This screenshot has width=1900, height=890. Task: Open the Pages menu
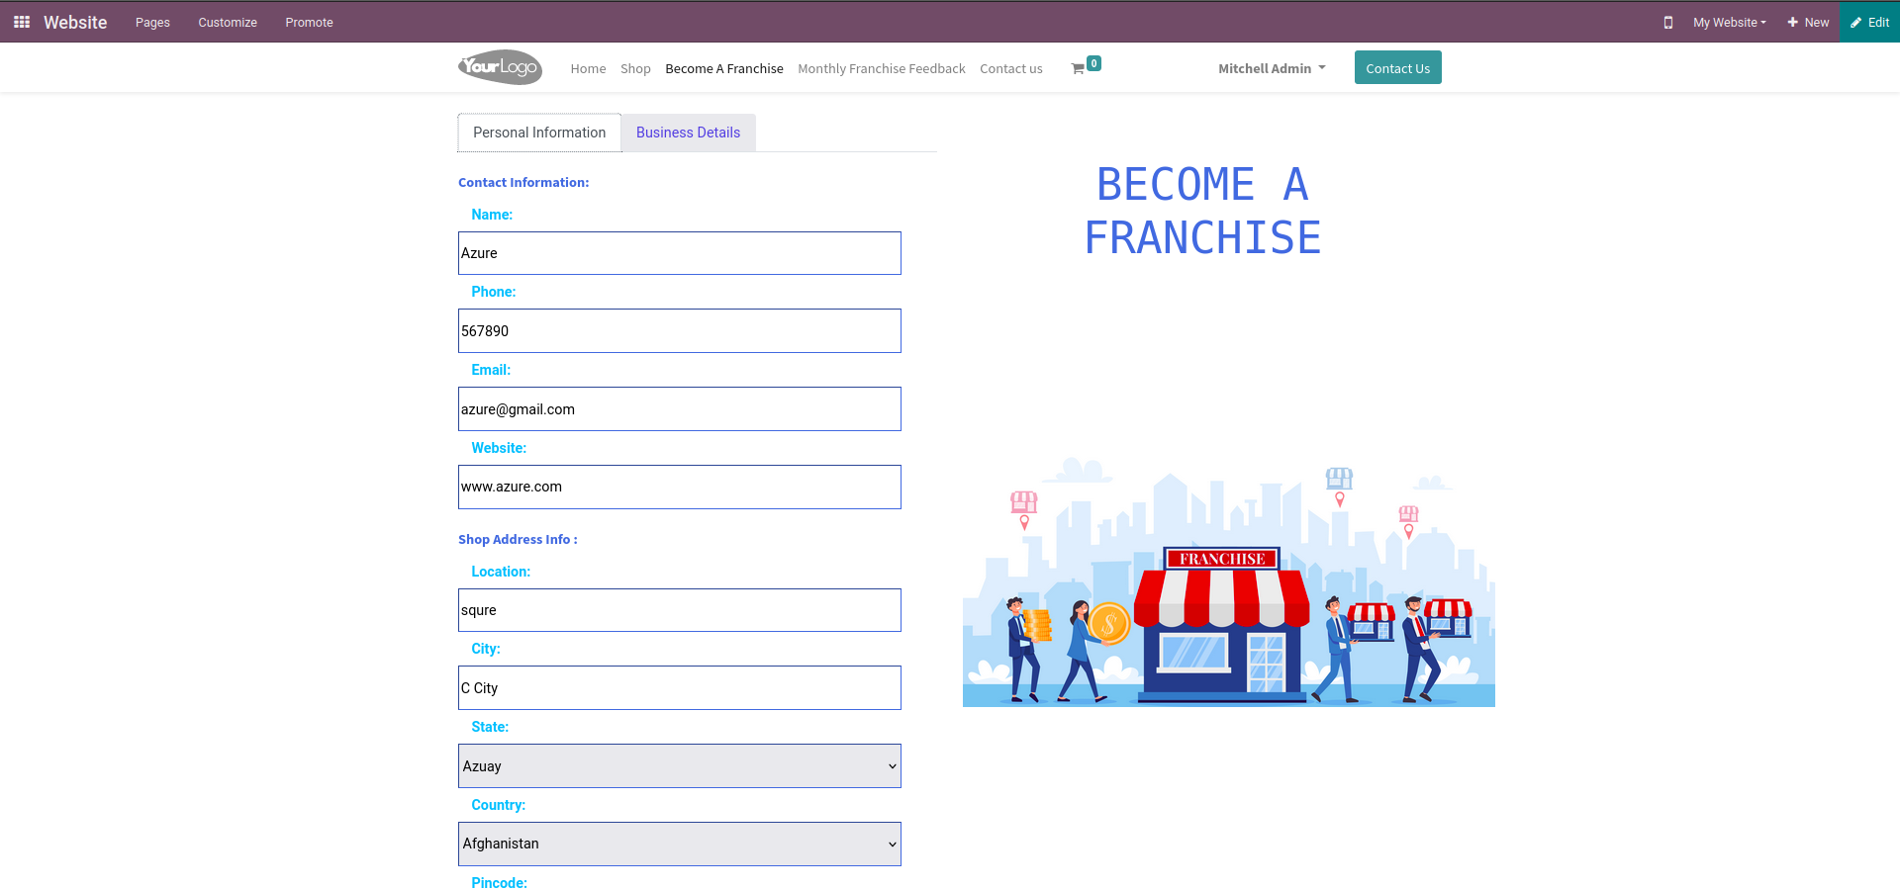152,22
